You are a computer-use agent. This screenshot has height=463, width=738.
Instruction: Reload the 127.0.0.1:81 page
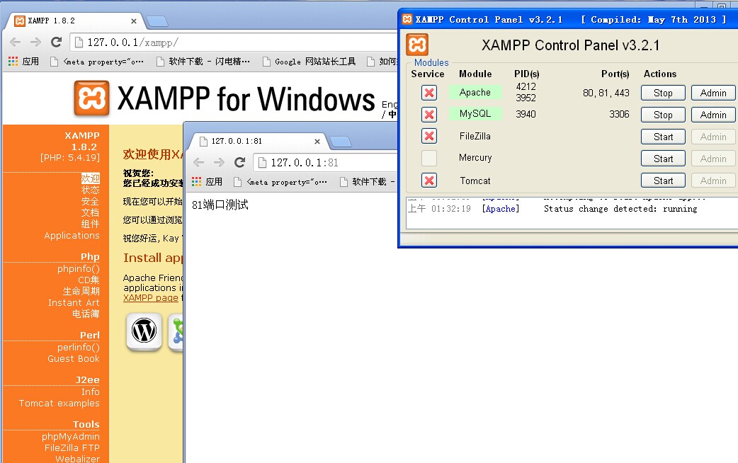tap(240, 162)
